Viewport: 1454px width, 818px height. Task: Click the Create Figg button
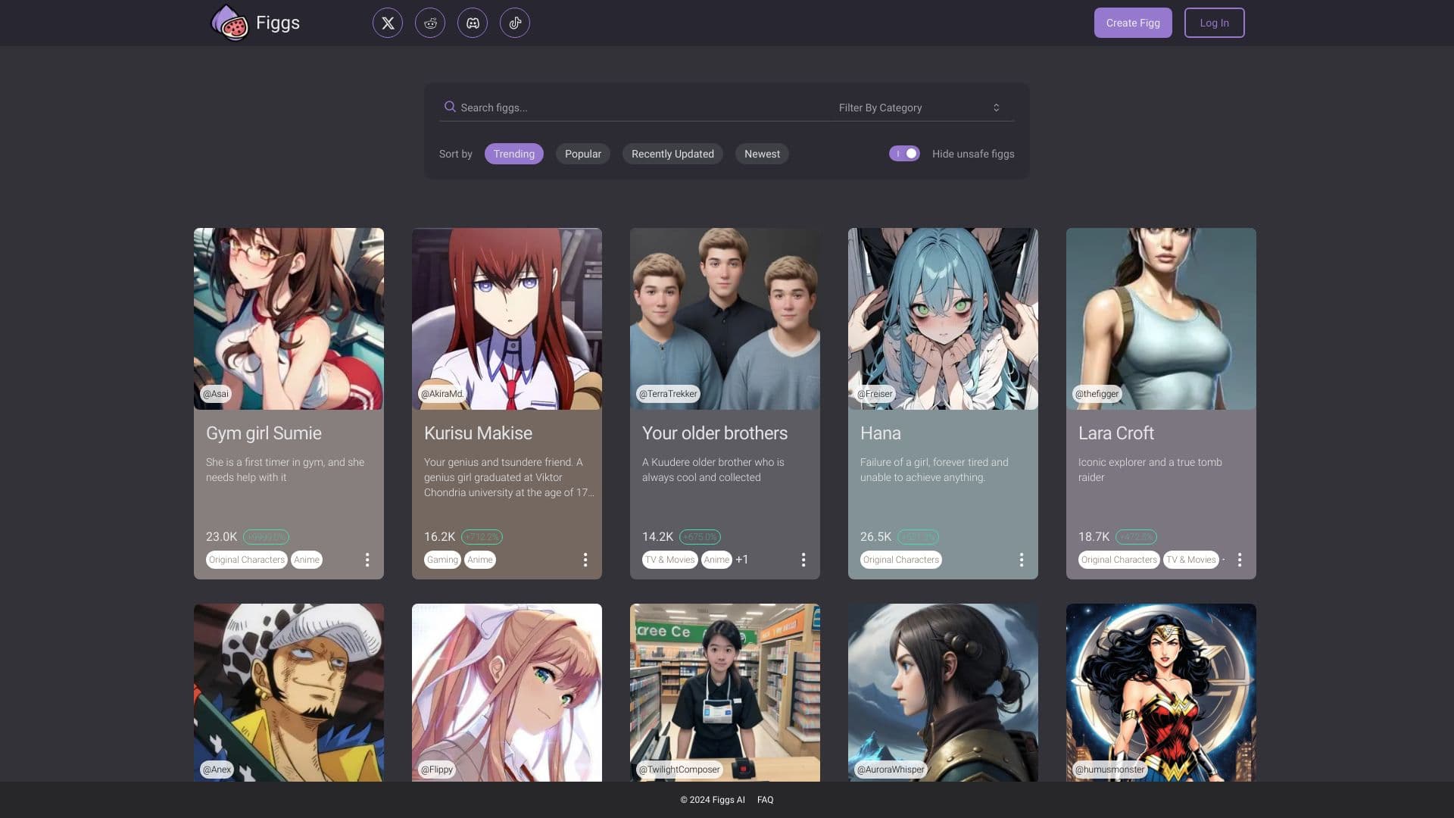[1132, 23]
